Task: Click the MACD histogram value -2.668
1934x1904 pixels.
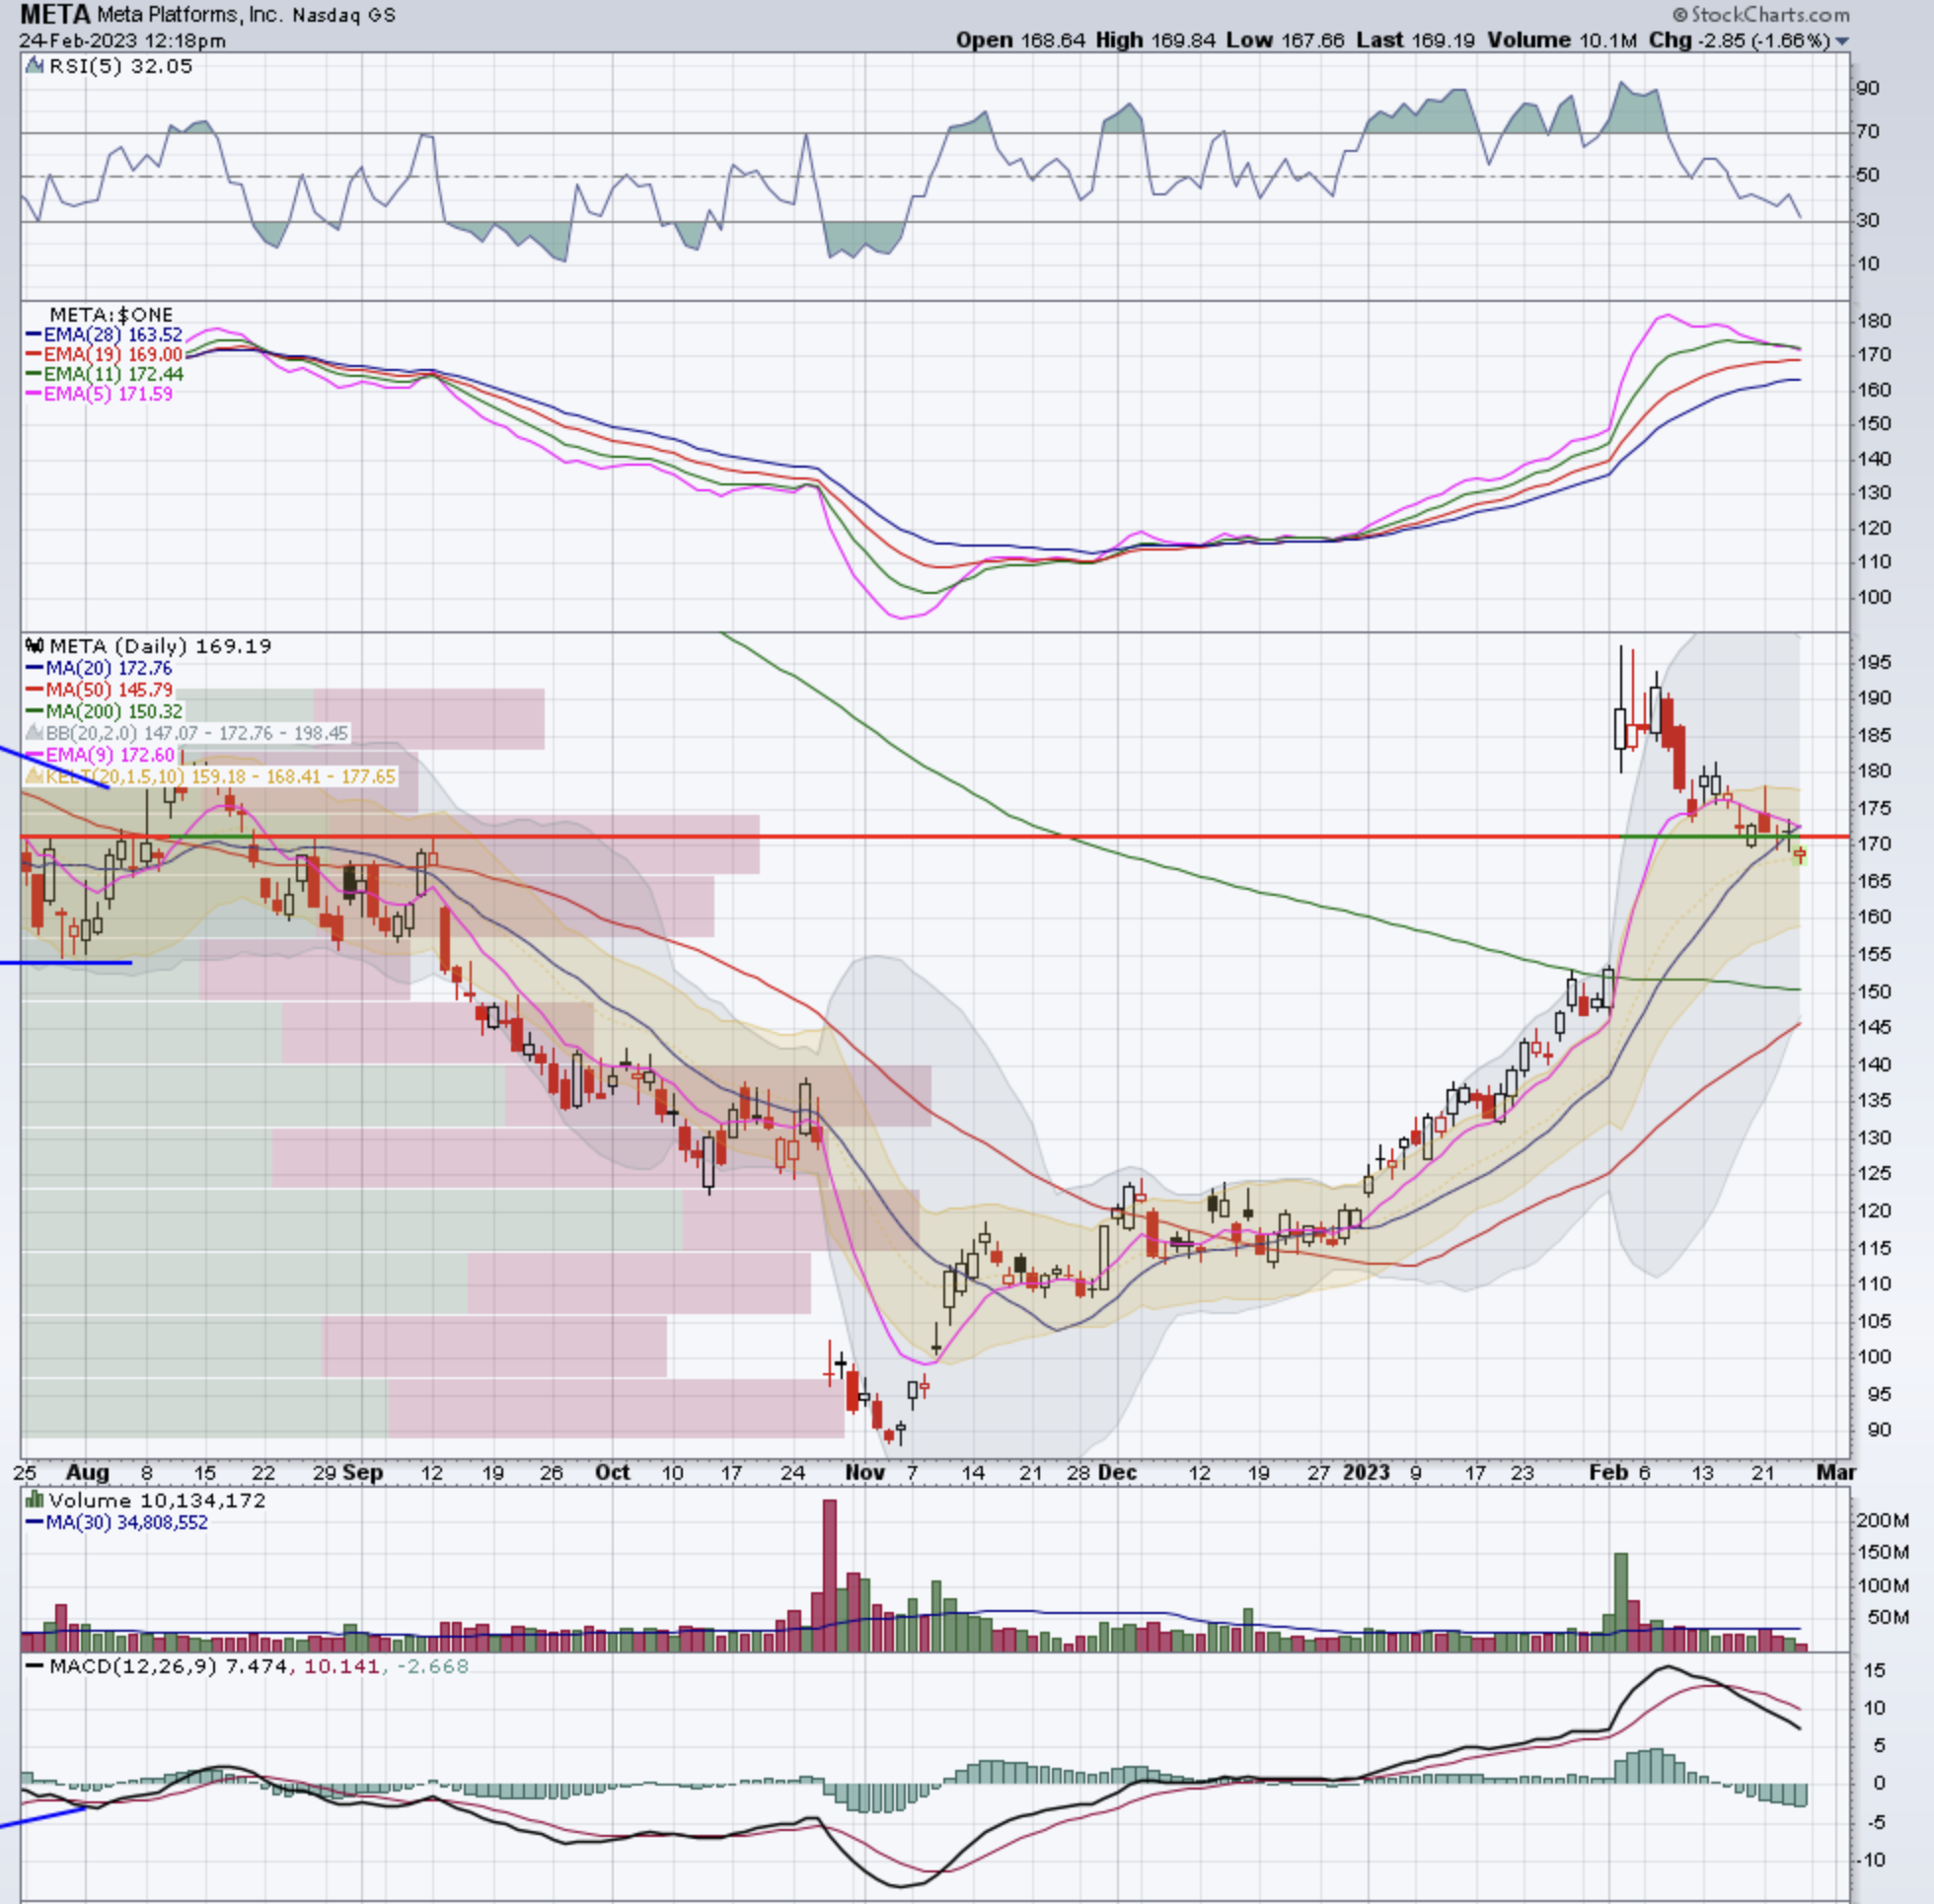Action: pos(432,1666)
